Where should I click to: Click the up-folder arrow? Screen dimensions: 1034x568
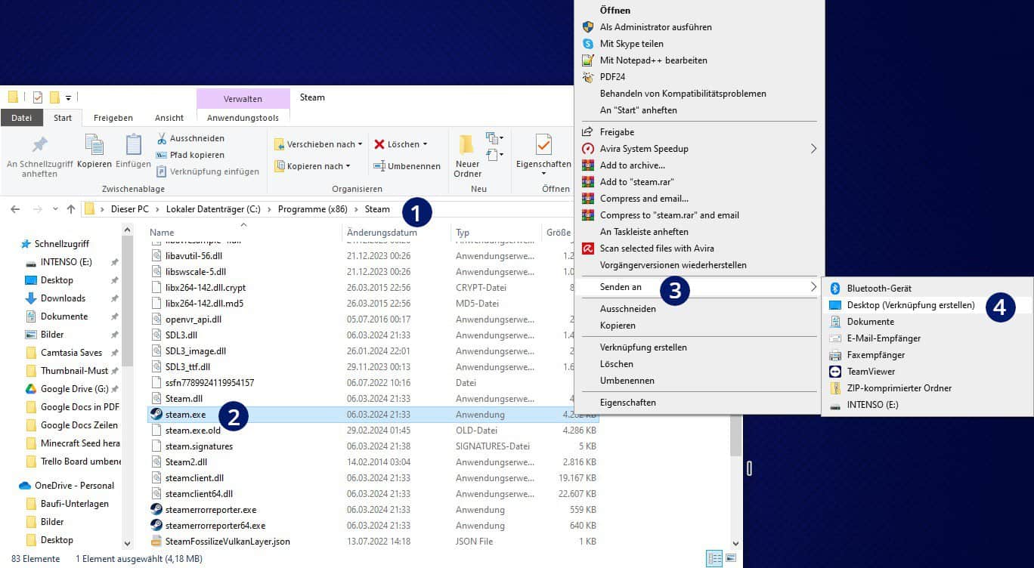point(71,209)
